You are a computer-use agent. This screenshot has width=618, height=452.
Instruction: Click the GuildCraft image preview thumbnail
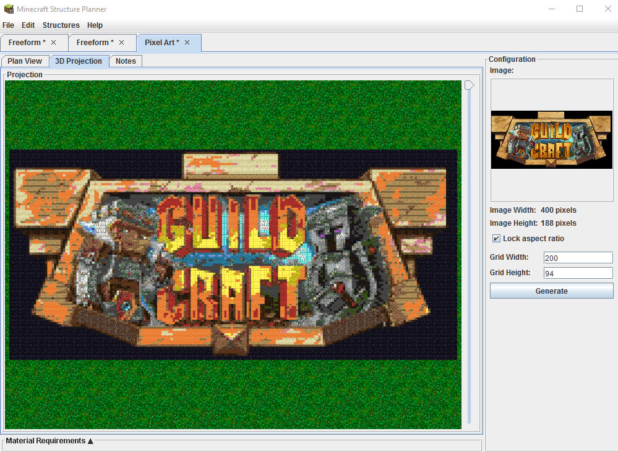pos(551,140)
